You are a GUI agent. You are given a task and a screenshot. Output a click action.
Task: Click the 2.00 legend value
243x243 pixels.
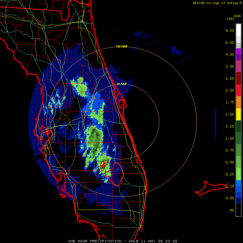[x=230, y=90]
